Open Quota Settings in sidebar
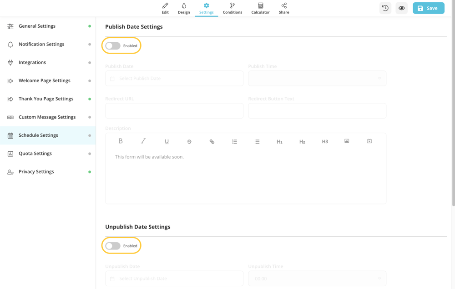Screen dimensions: 455x289 point(35,154)
